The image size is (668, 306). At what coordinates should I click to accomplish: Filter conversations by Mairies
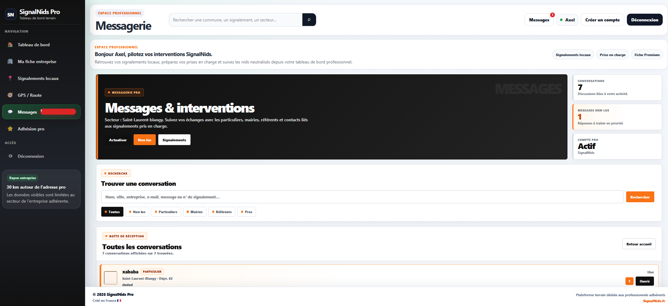click(x=194, y=212)
